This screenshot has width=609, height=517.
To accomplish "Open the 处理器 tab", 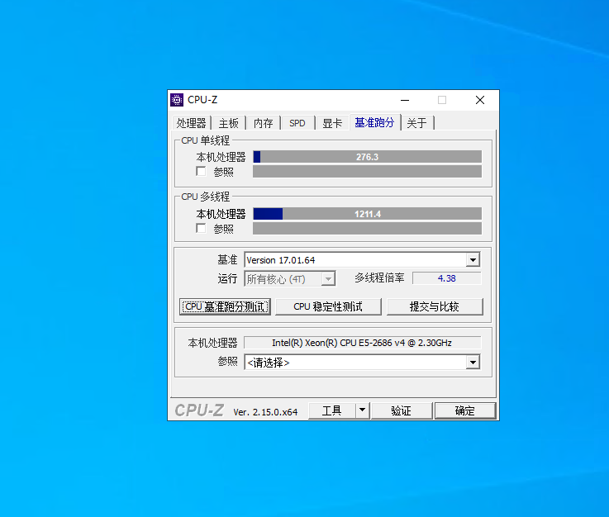I will [x=191, y=123].
